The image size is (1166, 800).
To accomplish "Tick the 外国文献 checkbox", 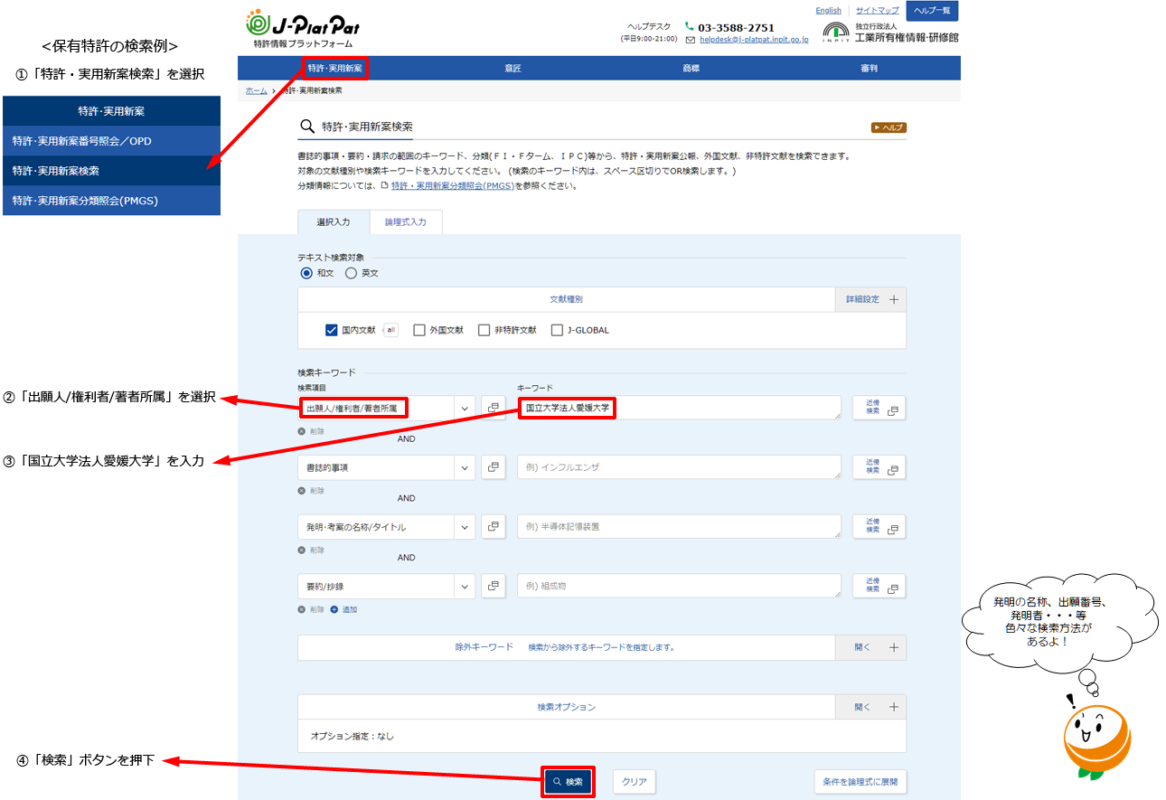I will [418, 330].
